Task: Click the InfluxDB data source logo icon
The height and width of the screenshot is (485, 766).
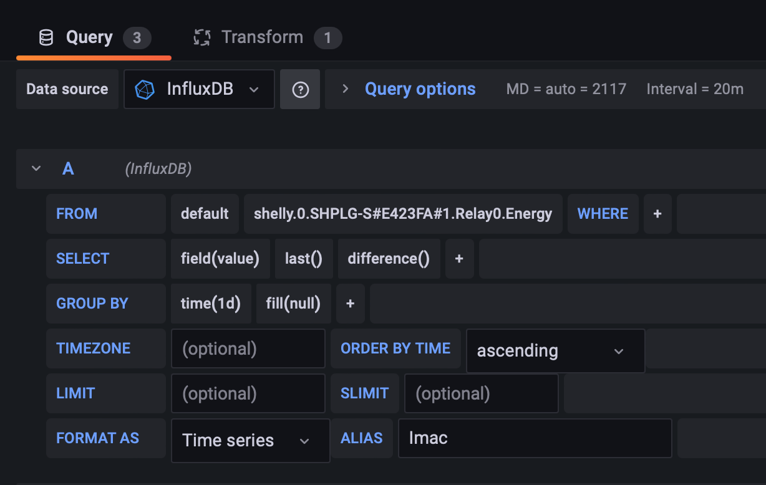Action: point(145,89)
